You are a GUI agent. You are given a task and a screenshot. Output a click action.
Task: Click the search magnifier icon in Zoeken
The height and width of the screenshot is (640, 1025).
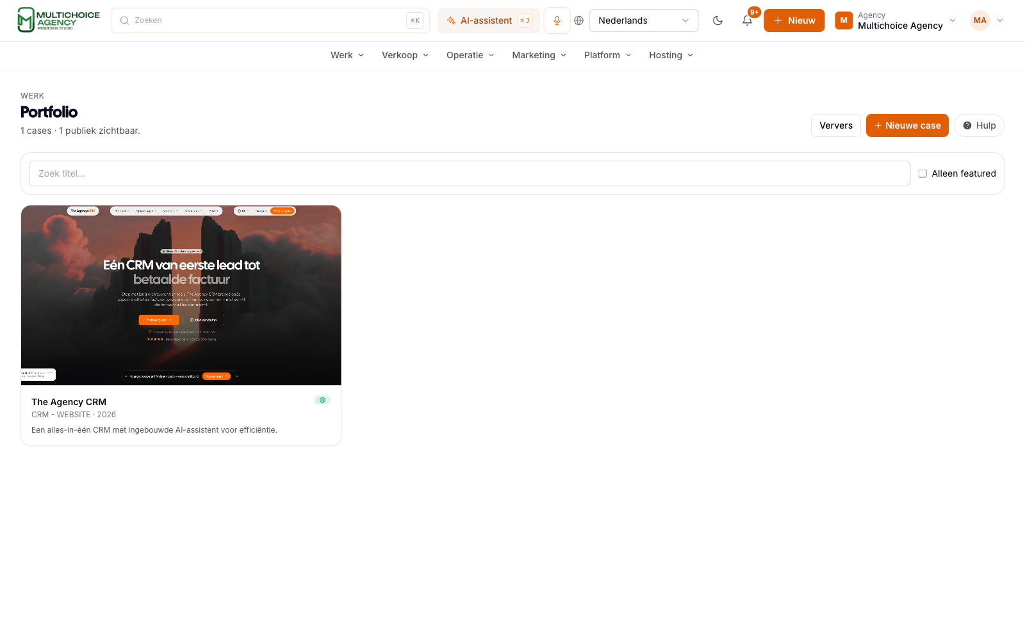[125, 20]
